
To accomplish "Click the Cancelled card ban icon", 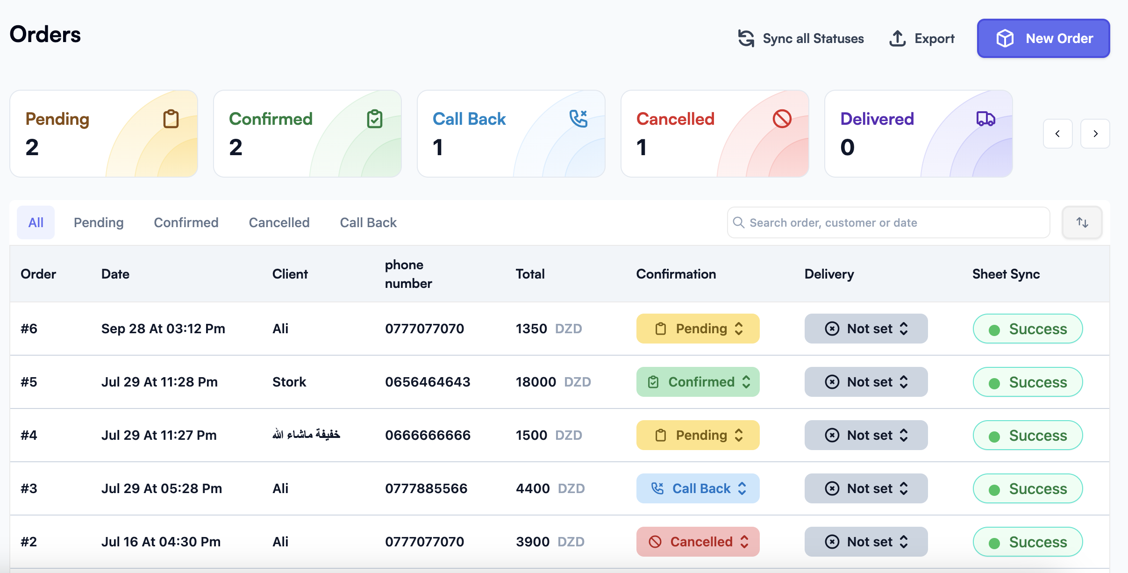I will (782, 119).
